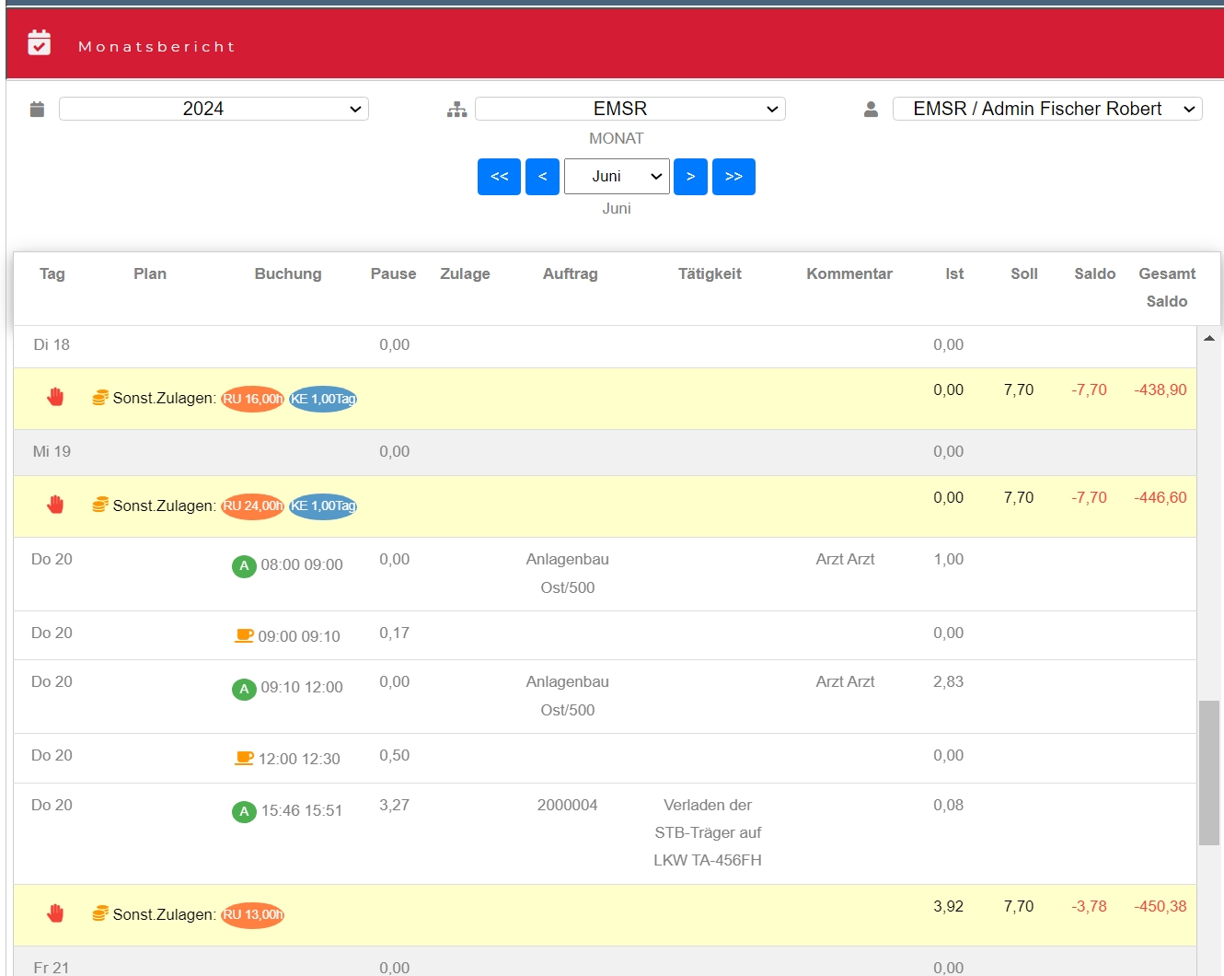Click the Ist column header
The width and height of the screenshot is (1224, 976).
(954, 273)
